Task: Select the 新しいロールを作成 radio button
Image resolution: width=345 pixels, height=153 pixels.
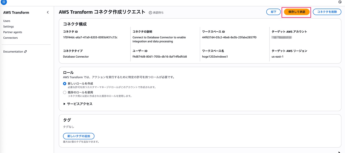Action: [x=65, y=84]
